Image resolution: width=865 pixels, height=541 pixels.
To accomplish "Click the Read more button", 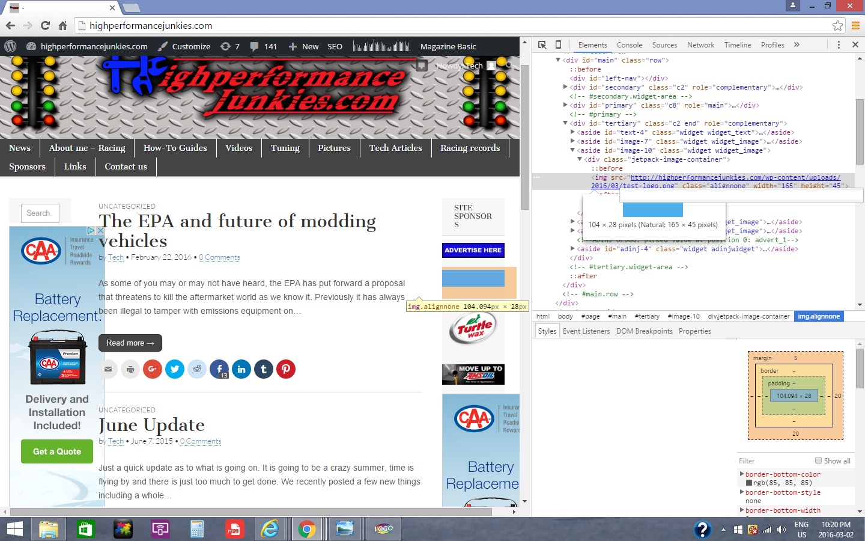I will (130, 343).
